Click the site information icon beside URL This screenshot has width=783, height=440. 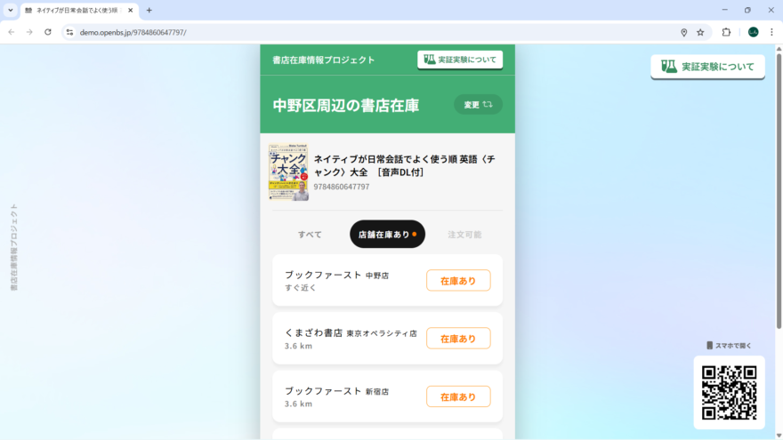point(69,32)
